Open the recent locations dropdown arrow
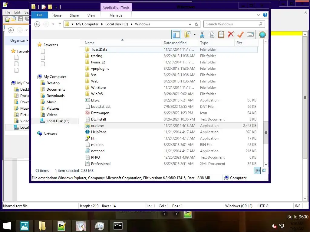This screenshot has height=232, width=310. 53,24
